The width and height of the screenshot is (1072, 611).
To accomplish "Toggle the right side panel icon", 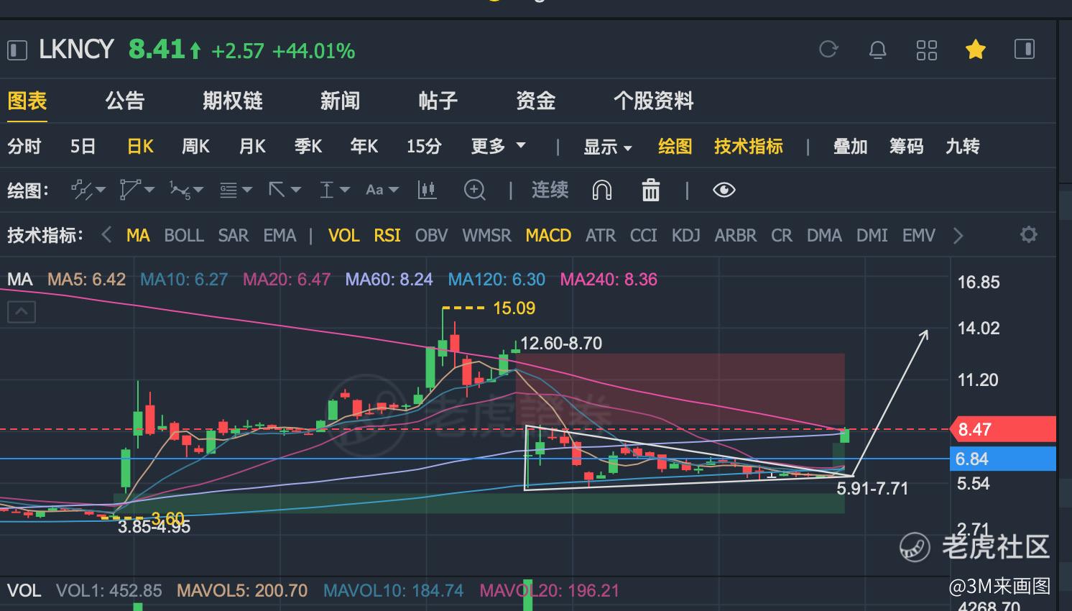I will tap(1024, 49).
